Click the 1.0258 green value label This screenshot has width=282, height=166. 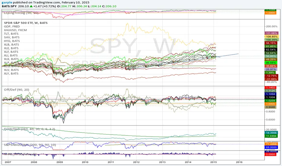(270, 101)
